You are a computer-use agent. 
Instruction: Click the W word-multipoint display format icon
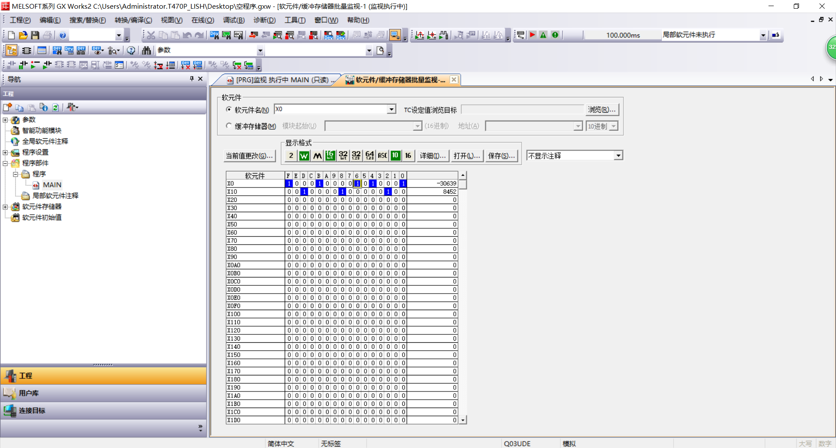304,156
